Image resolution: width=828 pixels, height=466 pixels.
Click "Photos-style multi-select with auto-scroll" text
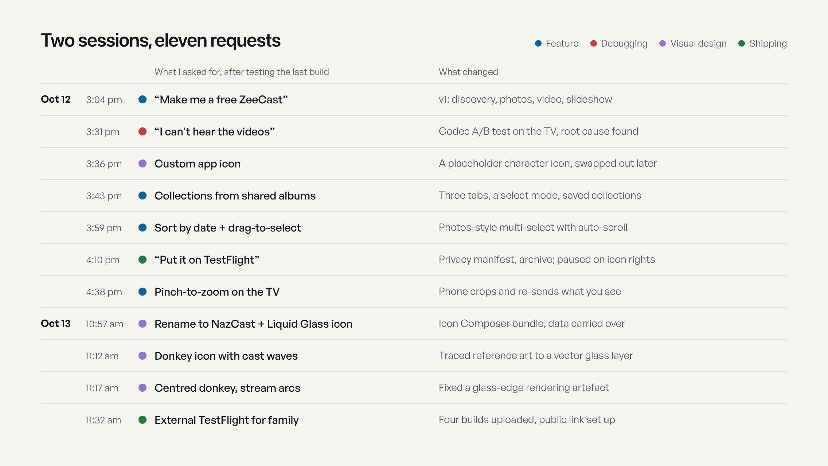[x=533, y=228]
